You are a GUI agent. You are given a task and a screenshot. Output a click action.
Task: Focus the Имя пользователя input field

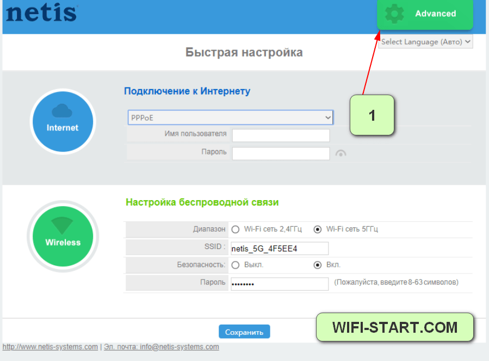point(281,135)
